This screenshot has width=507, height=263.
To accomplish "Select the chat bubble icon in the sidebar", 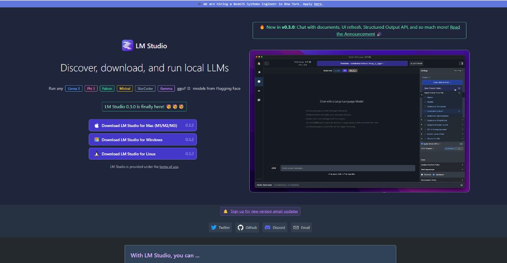I will tap(259, 81).
